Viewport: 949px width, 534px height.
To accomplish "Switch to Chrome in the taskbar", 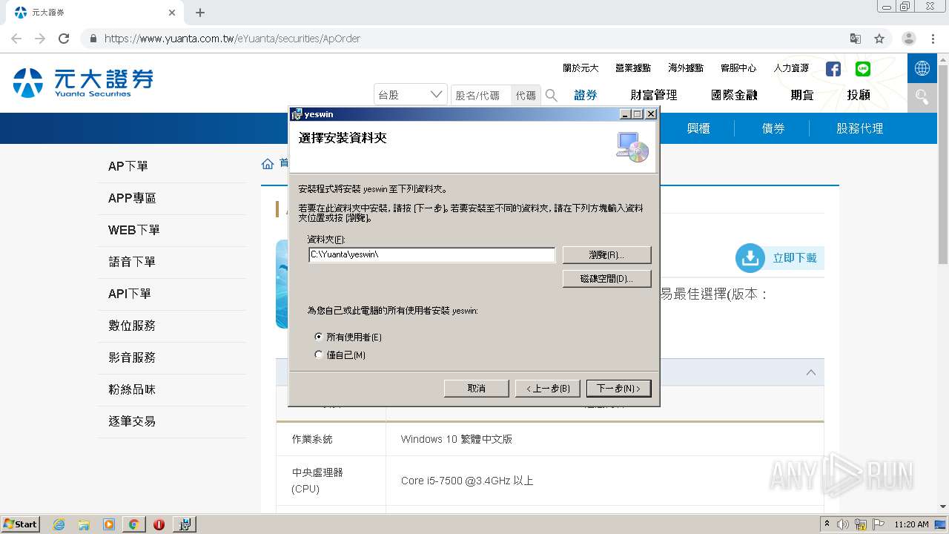I will coord(133,524).
